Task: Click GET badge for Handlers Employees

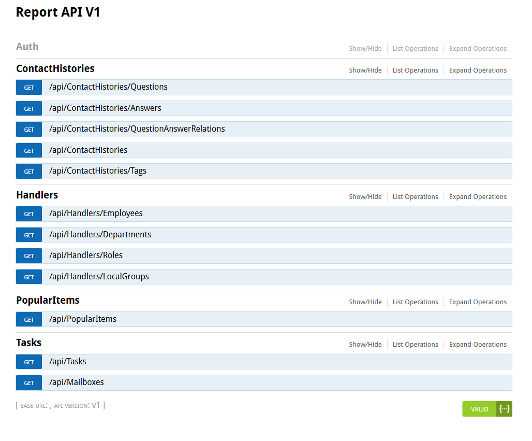Action: click(x=29, y=214)
